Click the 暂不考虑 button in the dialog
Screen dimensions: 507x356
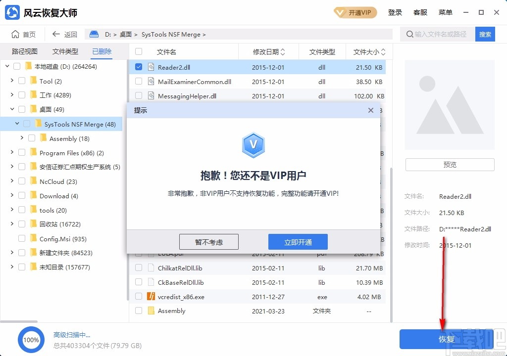point(208,242)
